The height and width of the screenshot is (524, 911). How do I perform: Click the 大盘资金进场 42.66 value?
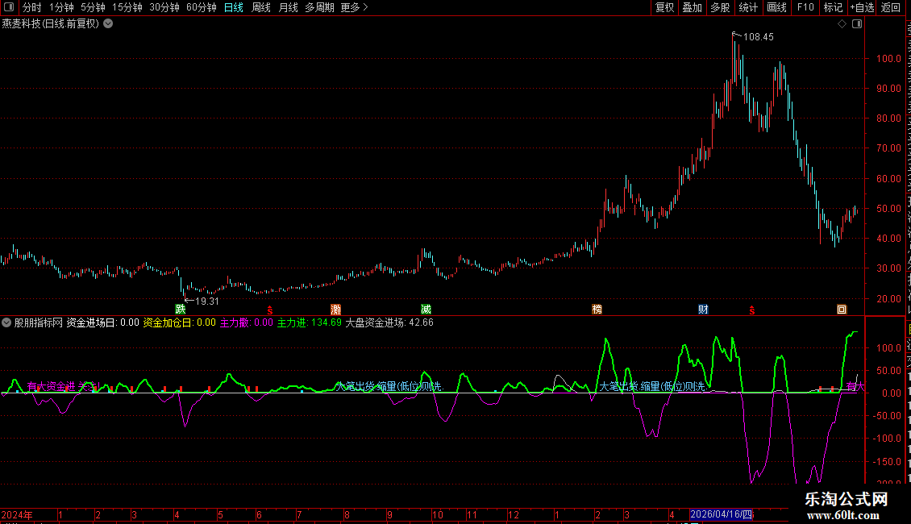pyautogui.click(x=389, y=322)
